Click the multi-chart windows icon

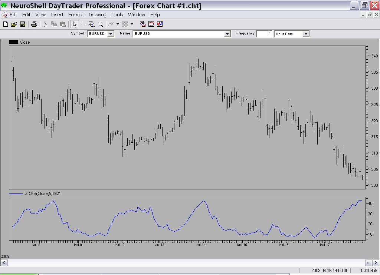142,24
